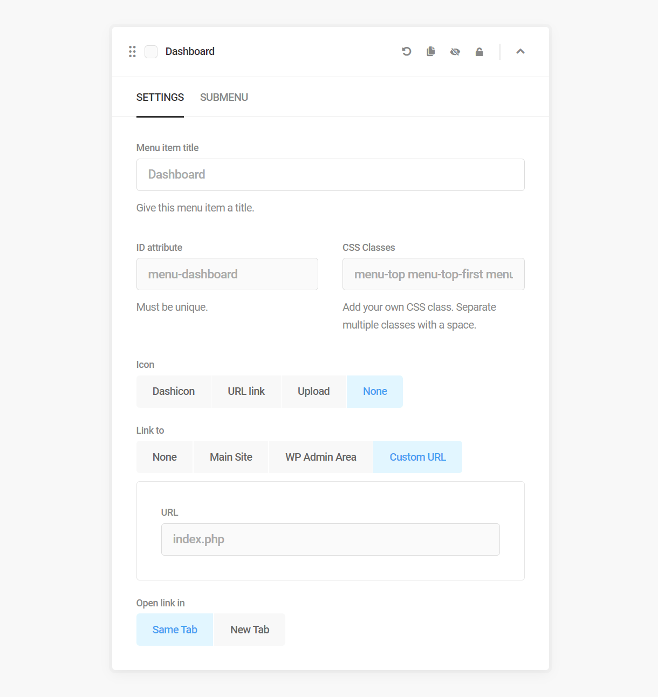The image size is (658, 697).
Task: Switch to the SETTINGS tab
Action: (x=160, y=97)
